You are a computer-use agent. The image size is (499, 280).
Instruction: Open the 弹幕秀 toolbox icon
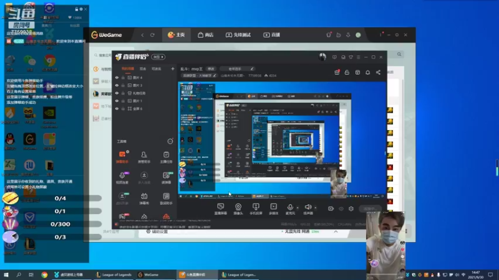pyautogui.click(x=144, y=198)
